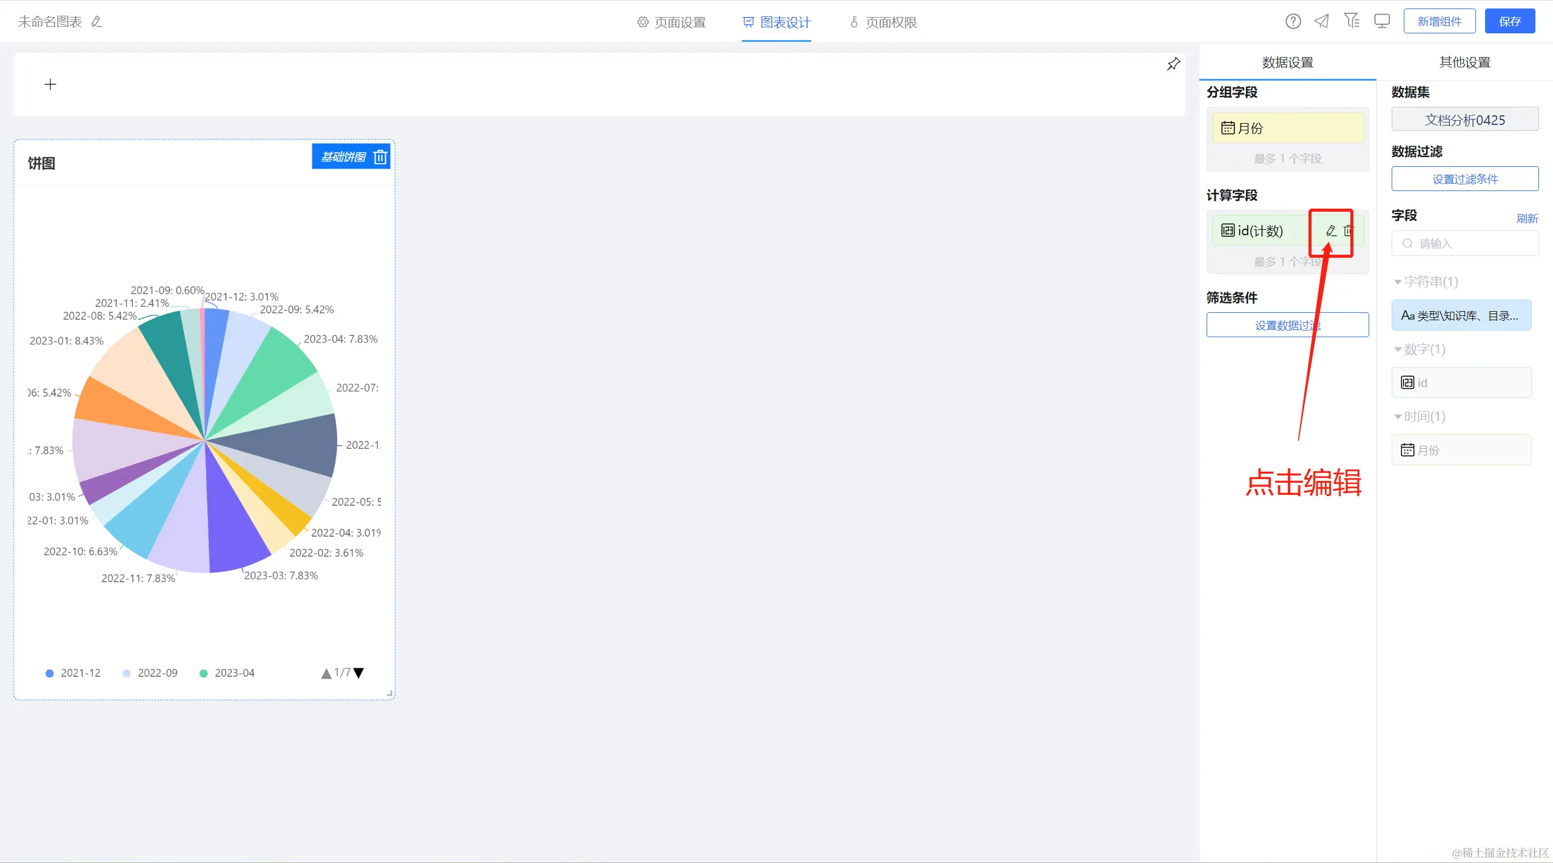Collapse the 时间(1) field group
The height and width of the screenshot is (863, 1553).
1398,417
